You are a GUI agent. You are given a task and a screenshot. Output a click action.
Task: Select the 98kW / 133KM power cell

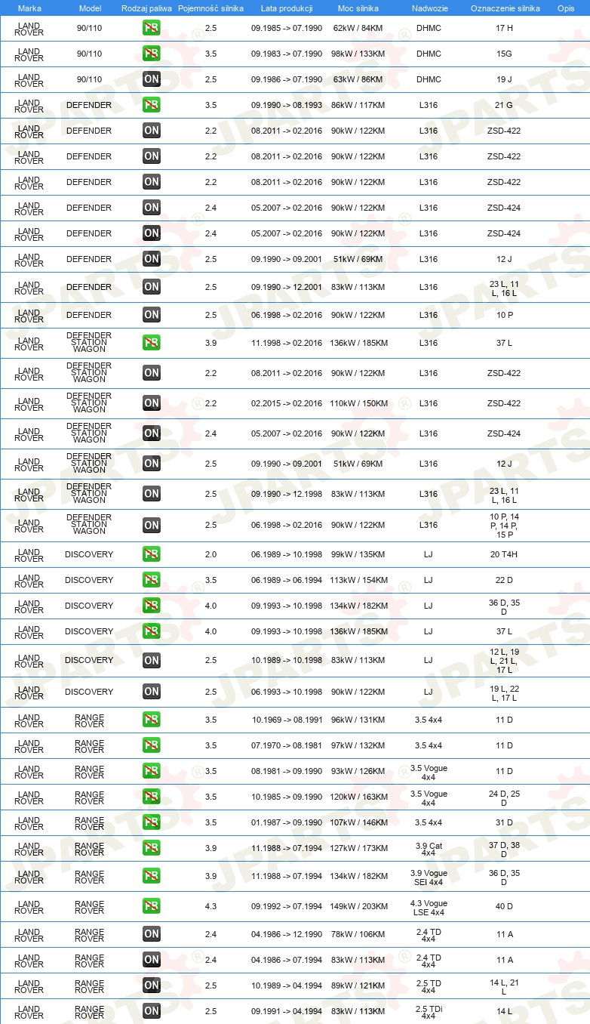click(358, 54)
